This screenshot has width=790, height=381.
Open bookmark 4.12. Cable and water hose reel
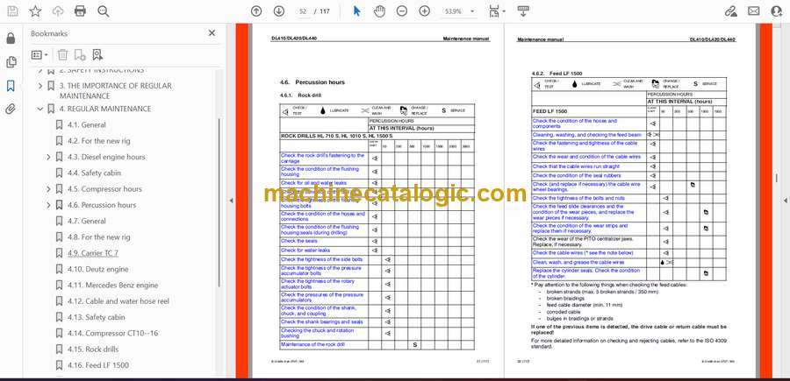click(118, 301)
